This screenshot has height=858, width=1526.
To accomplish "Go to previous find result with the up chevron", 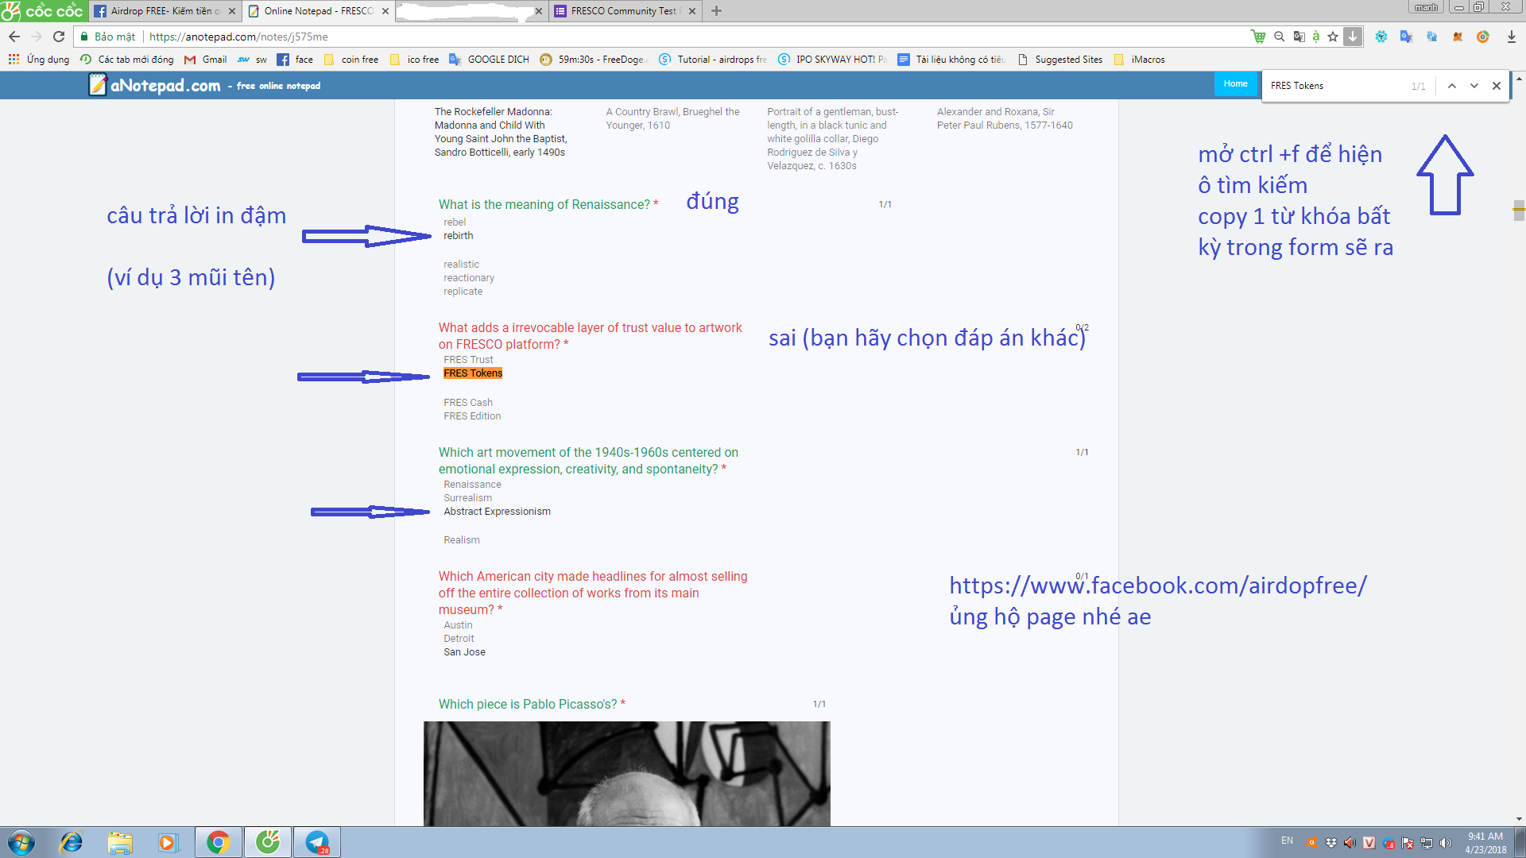I will 1452,86.
